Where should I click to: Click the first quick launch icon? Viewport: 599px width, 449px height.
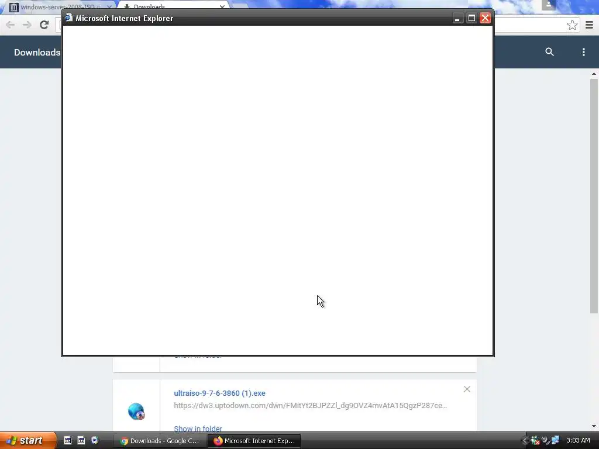point(68,440)
